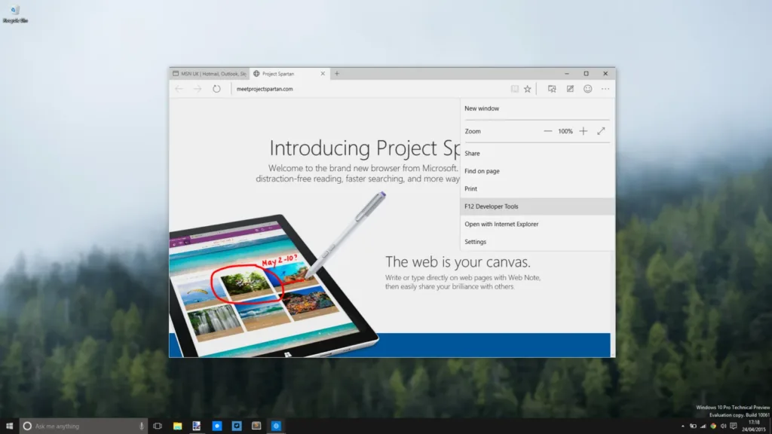Choose New window from menu
The width and height of the screenshot is (772, 434).
click(x=537, y=108)
